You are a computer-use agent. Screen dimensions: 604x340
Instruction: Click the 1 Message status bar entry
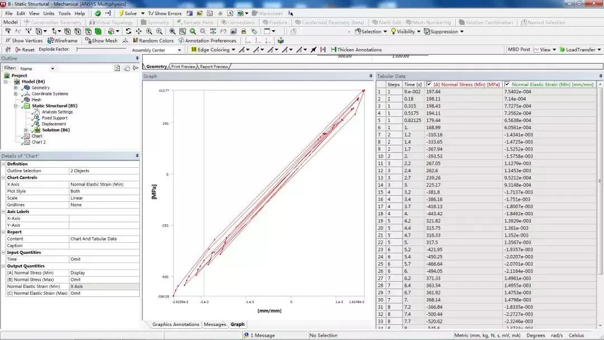tap(259, 335)
